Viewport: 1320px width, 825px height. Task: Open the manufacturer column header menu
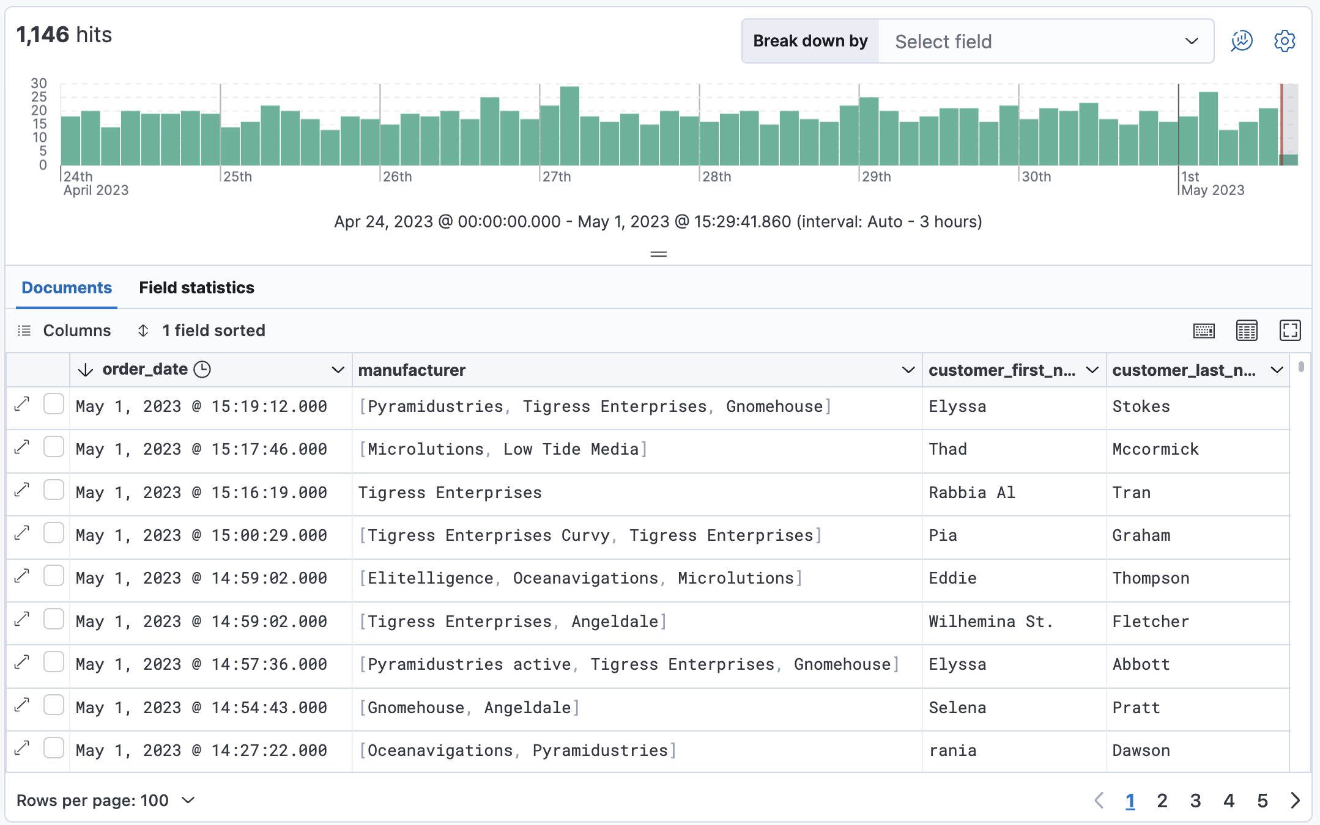pos(908,370)
